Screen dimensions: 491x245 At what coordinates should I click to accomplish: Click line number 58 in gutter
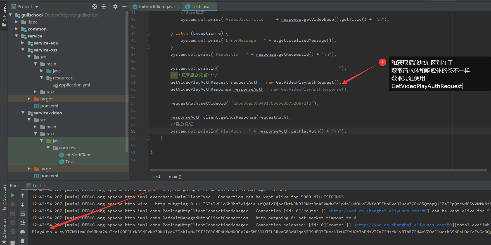click(x=133, y=131)
